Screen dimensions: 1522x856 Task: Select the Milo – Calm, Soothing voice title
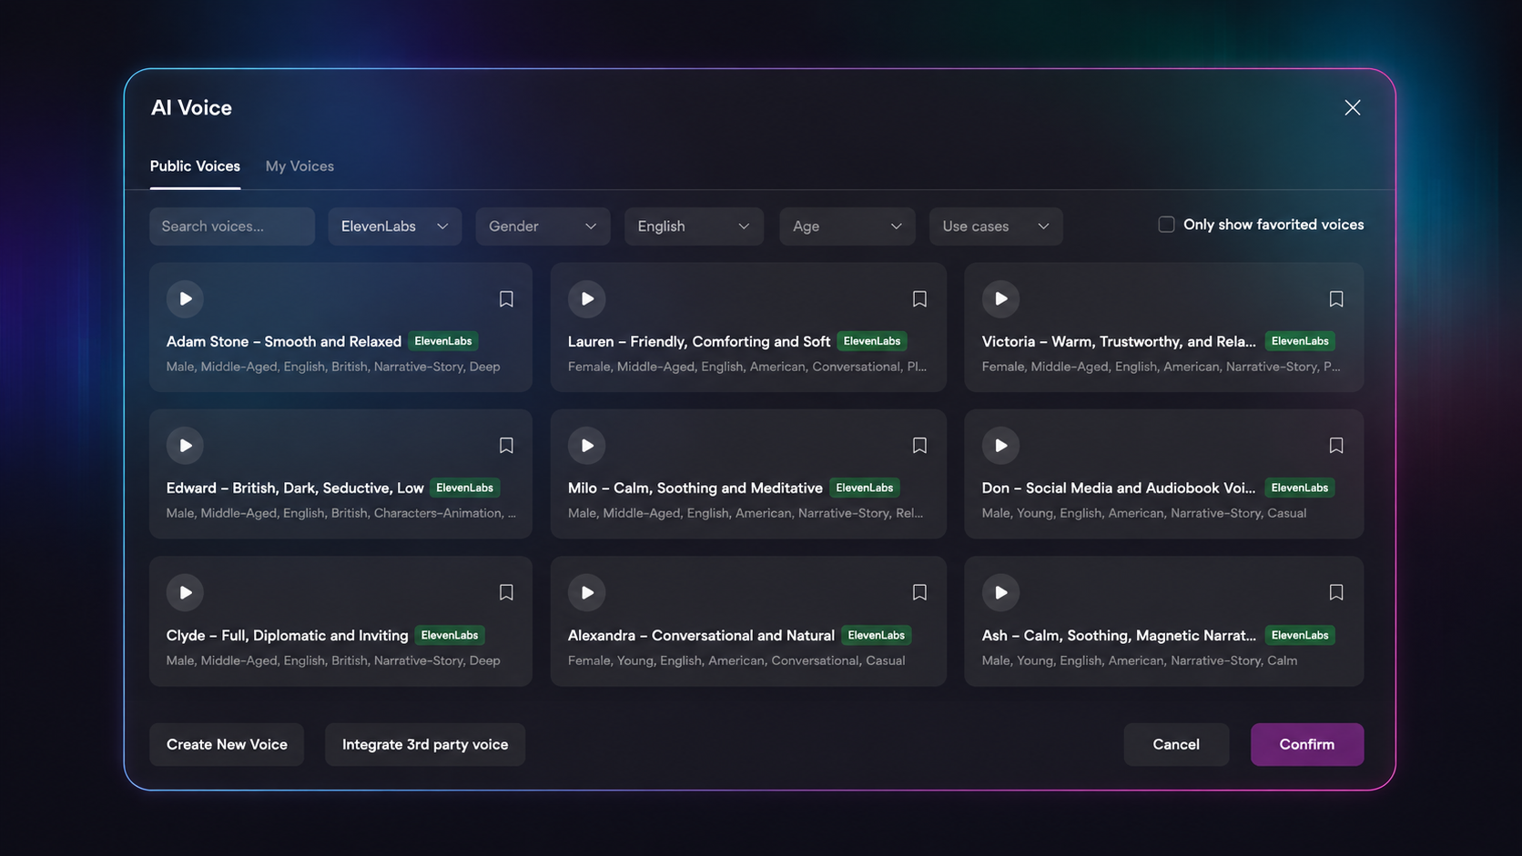click(695, 488)
